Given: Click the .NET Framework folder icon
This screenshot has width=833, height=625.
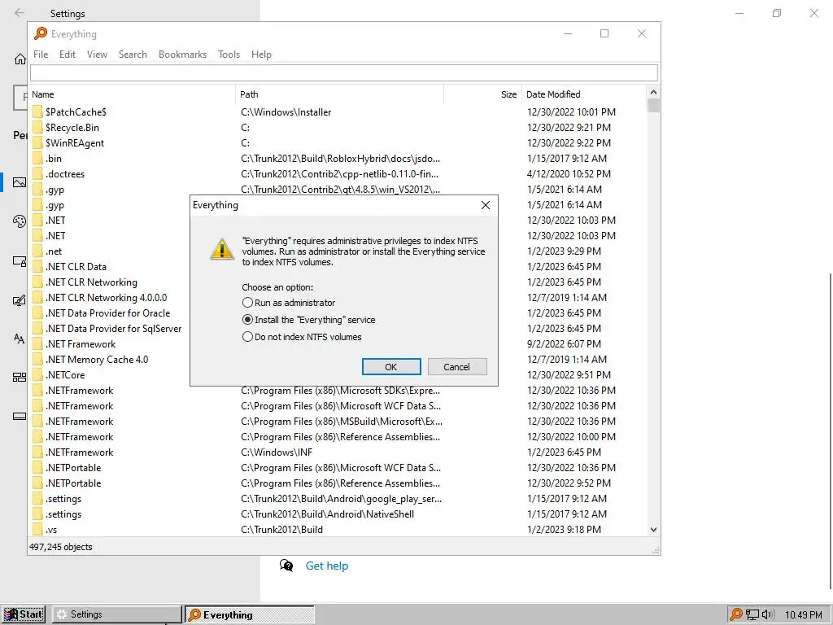Looking at the screenshot, I should point(37,344).
